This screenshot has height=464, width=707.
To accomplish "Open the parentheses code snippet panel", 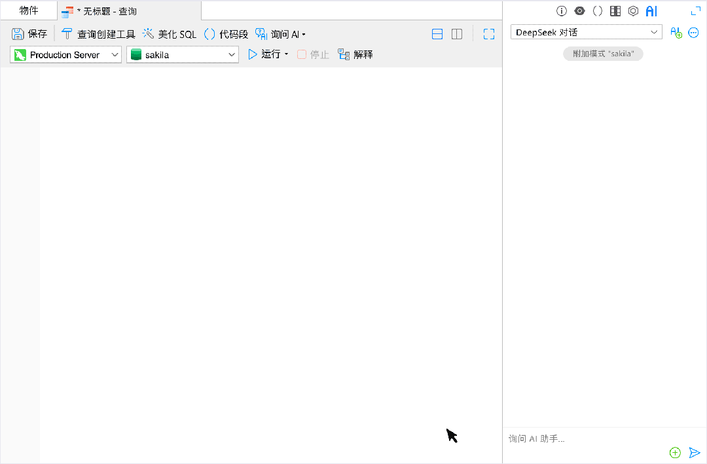I will (598, 11).
